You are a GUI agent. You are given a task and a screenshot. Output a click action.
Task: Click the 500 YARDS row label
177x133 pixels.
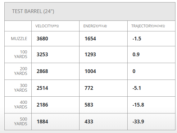point(21,122)
